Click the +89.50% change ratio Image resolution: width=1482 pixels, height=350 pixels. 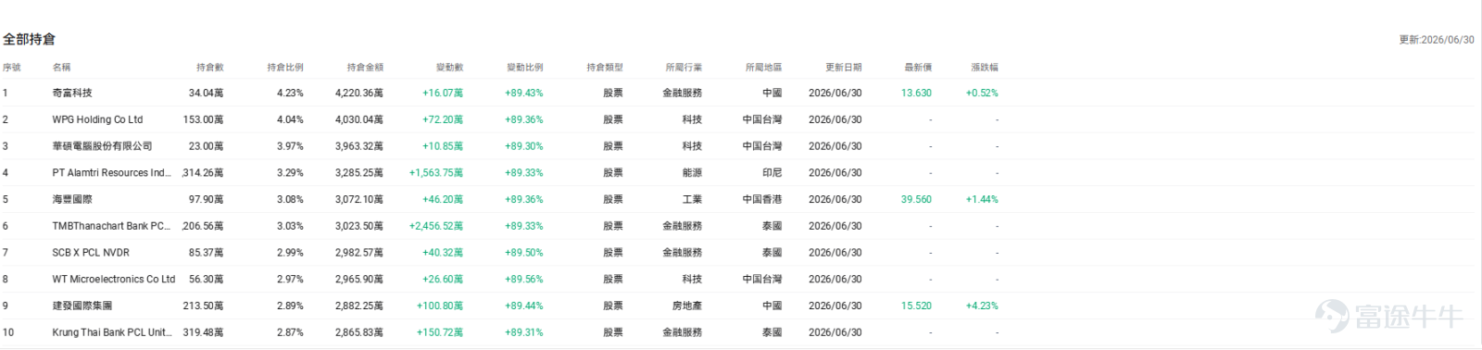point(524,253)
